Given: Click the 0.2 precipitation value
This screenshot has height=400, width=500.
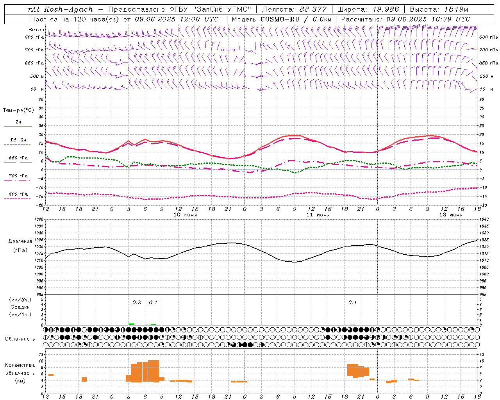Looking at the screenshot, I should (137, 302).
